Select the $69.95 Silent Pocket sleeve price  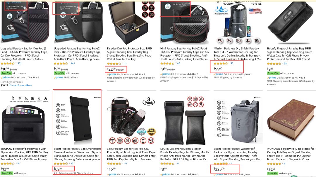[58, 169]
